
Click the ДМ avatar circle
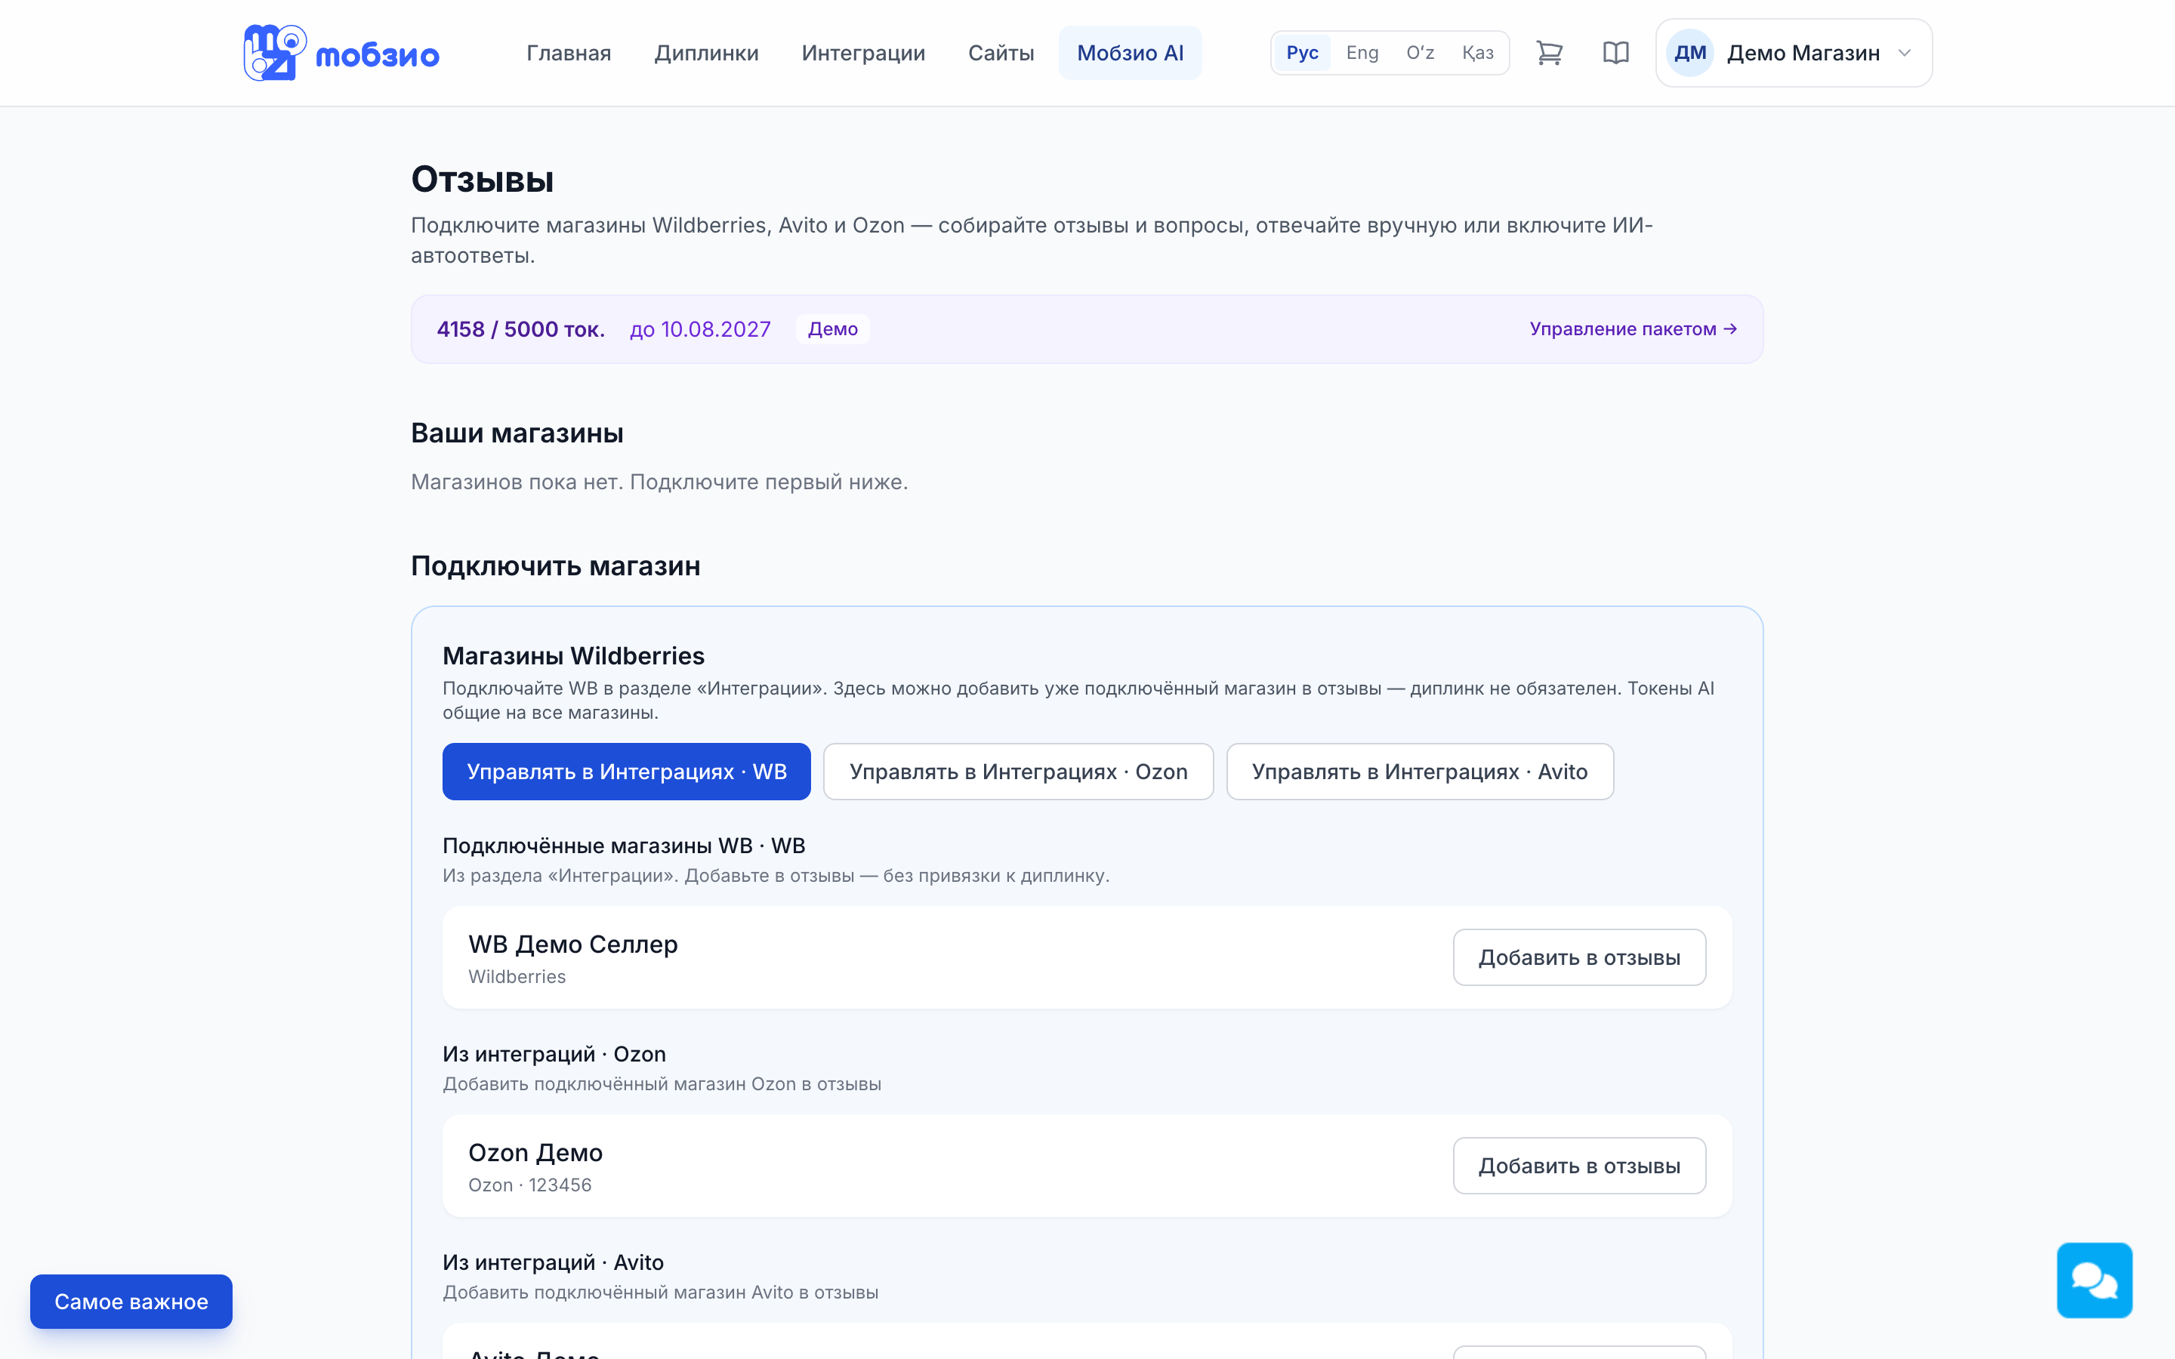1689,53
